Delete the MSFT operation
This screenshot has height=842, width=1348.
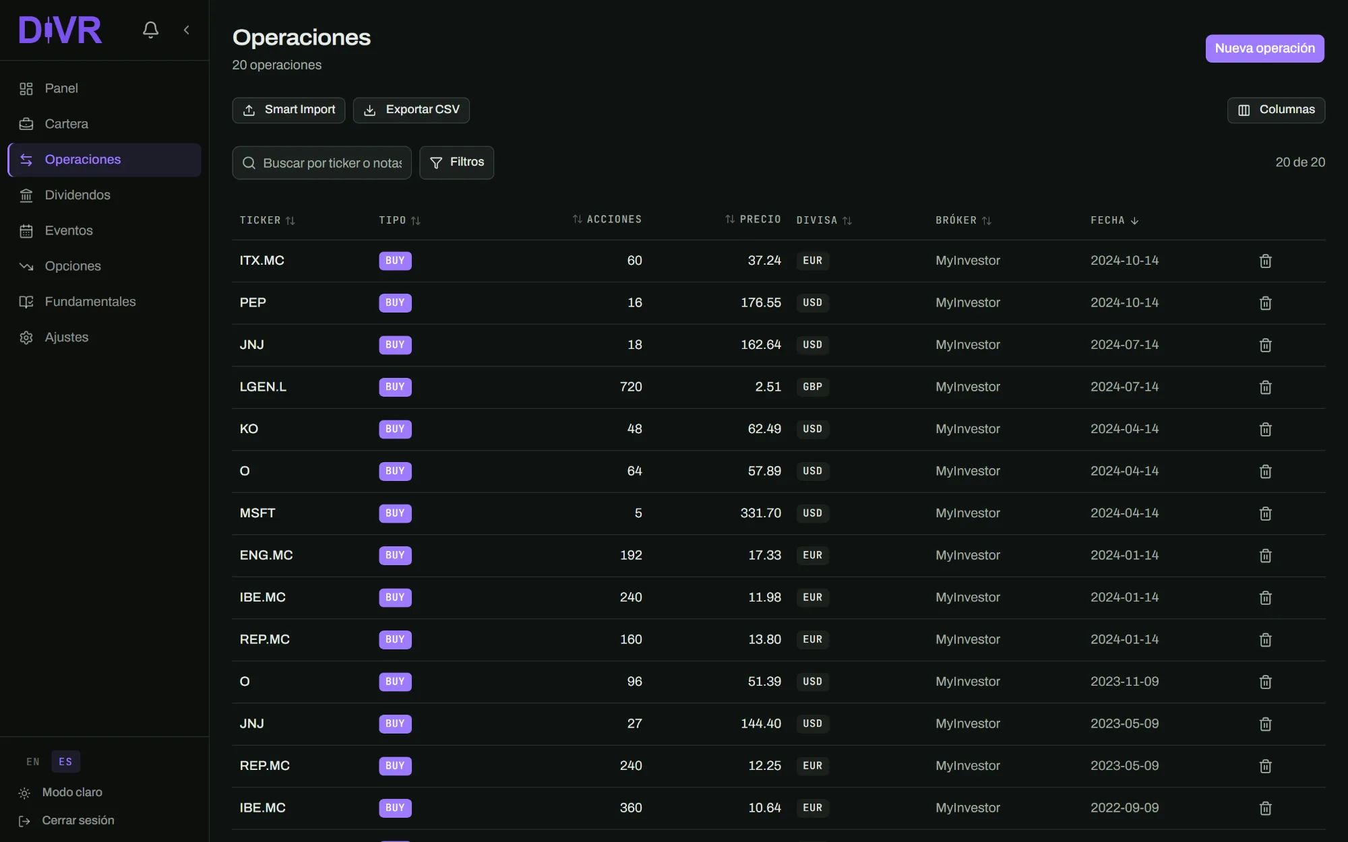tap(1265, 513)
